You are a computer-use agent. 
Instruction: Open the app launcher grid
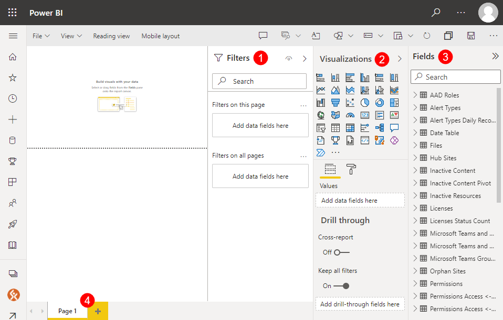tap(12, 13)
